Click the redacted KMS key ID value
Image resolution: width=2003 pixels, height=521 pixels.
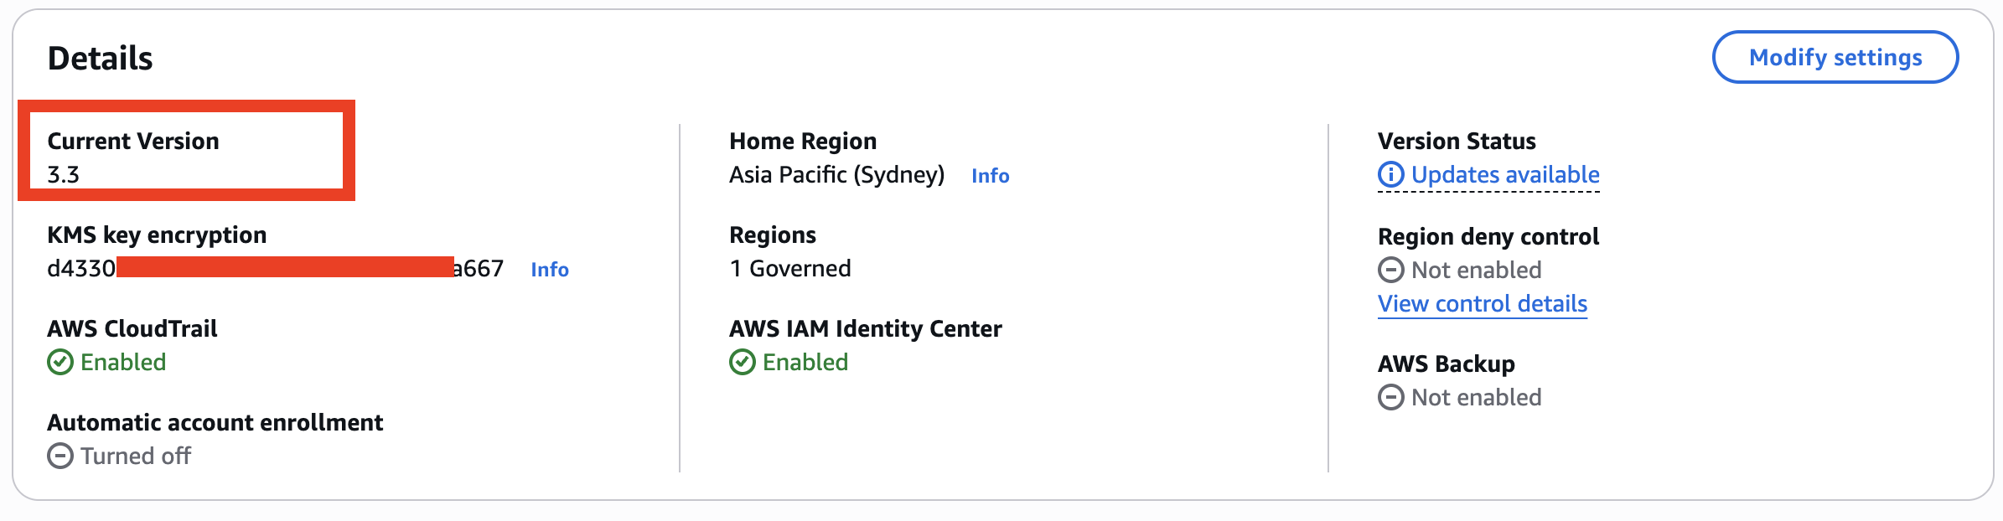click(x=275, y=269)
